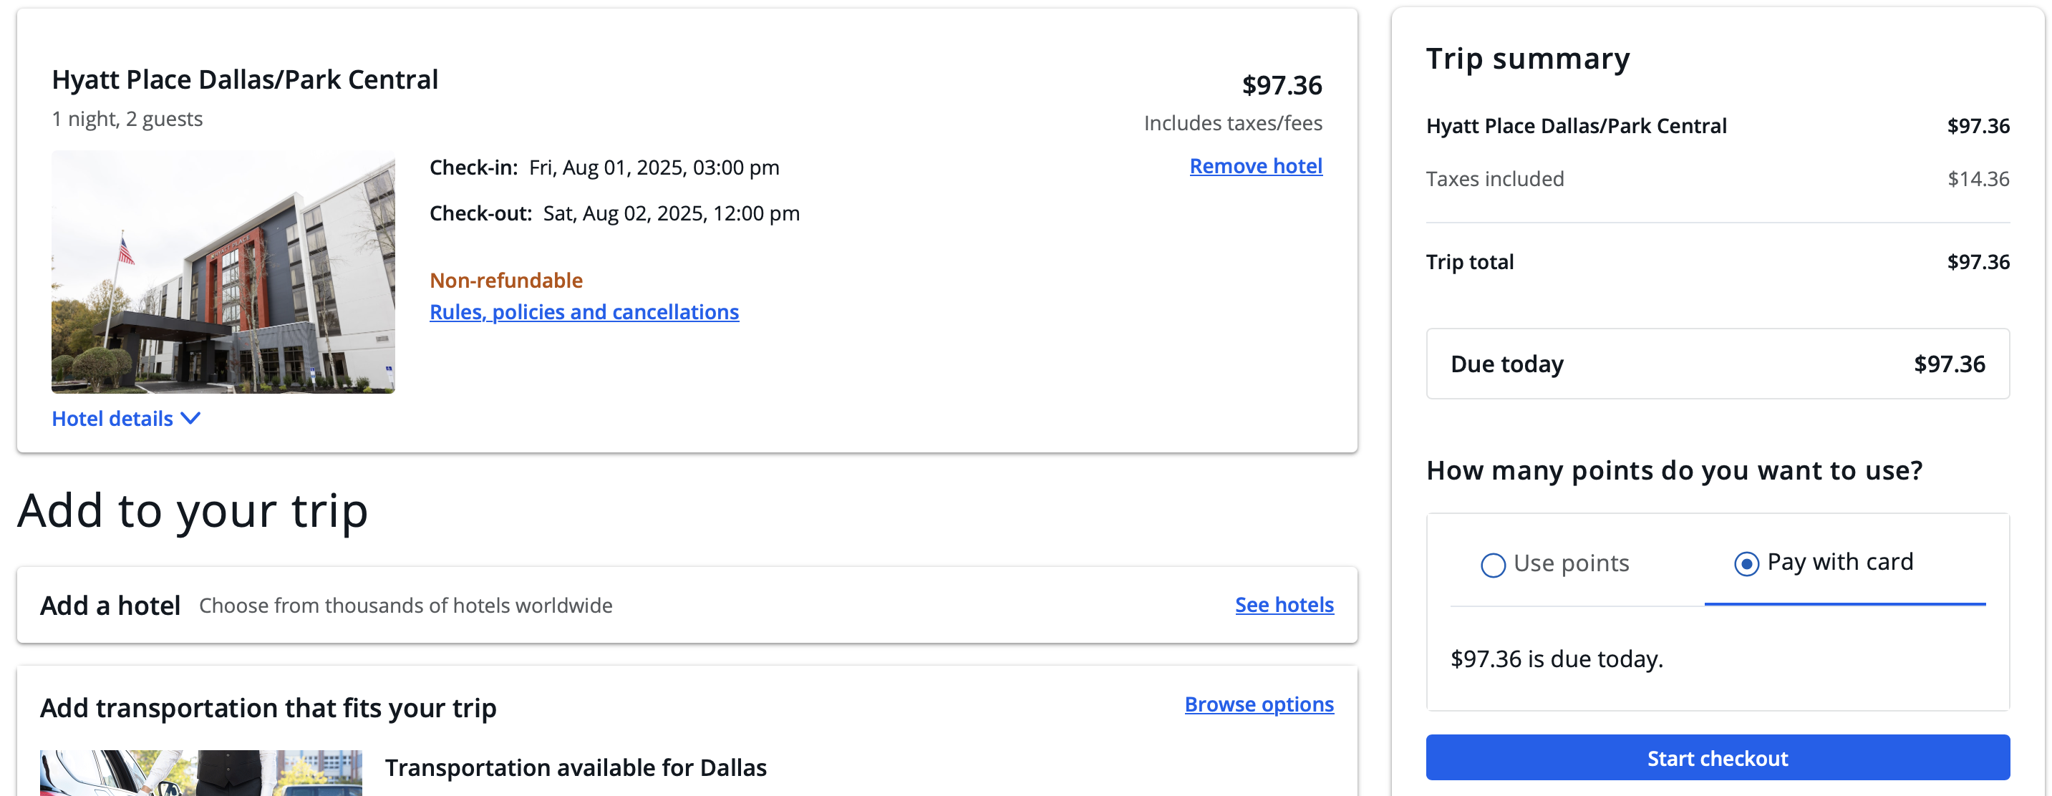The height and width of the screenshot is (796, 2052).
Task: Open Rules, policies and cancellations
Action: tap(584, 311)
